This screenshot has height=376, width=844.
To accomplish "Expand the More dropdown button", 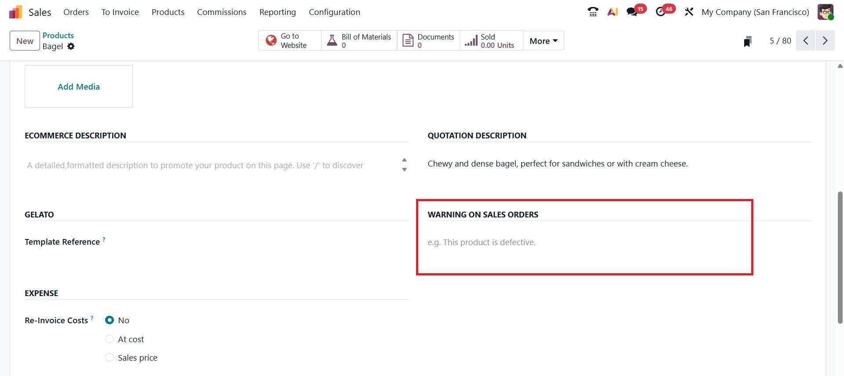I will pos(543,41).
